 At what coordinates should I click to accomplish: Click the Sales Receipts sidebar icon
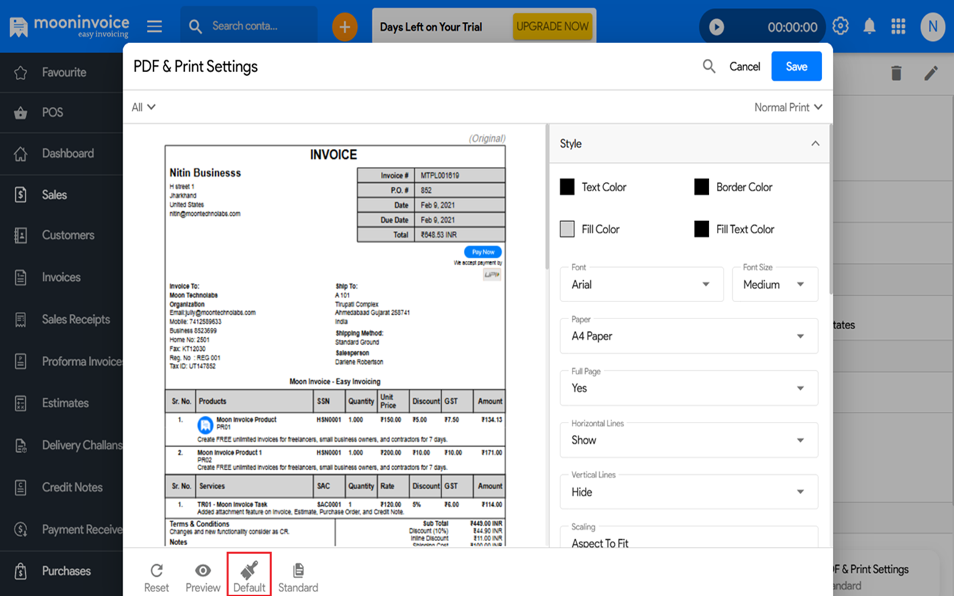21,319
